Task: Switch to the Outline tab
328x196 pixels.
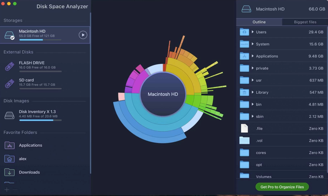Action: (259, 22)
